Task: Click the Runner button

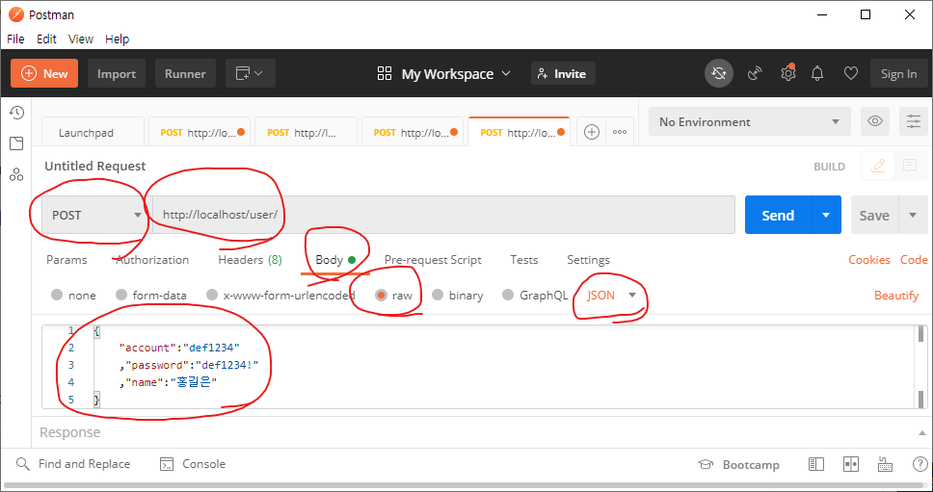Action: 185,74
